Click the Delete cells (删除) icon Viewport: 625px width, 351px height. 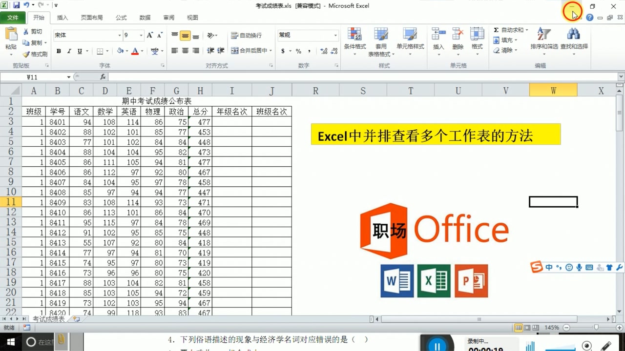(458, 34)
